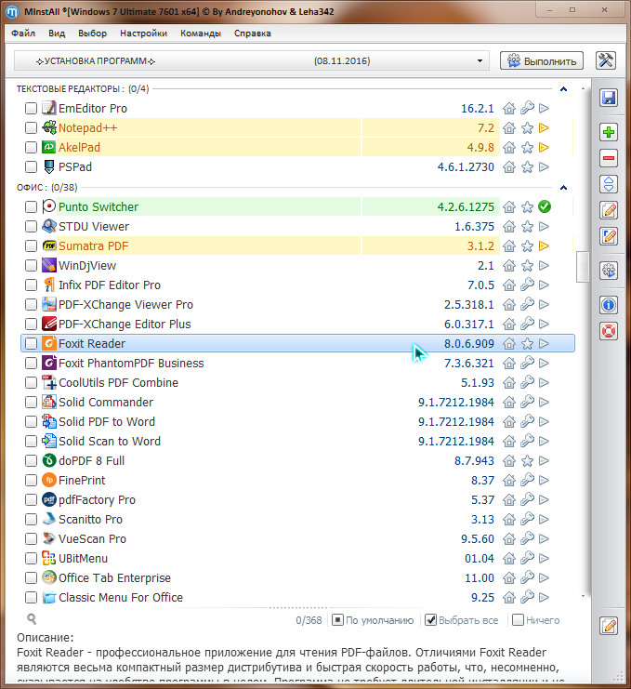Click the red minus remove icon
Screen dimensions: 631x689
[x=609, y=158]
